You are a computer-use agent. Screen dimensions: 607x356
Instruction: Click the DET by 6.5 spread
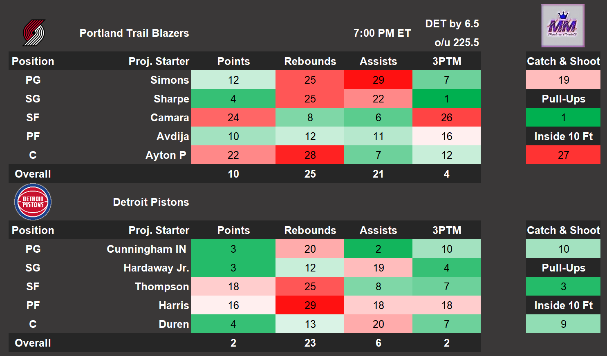(x=452, y=24)
